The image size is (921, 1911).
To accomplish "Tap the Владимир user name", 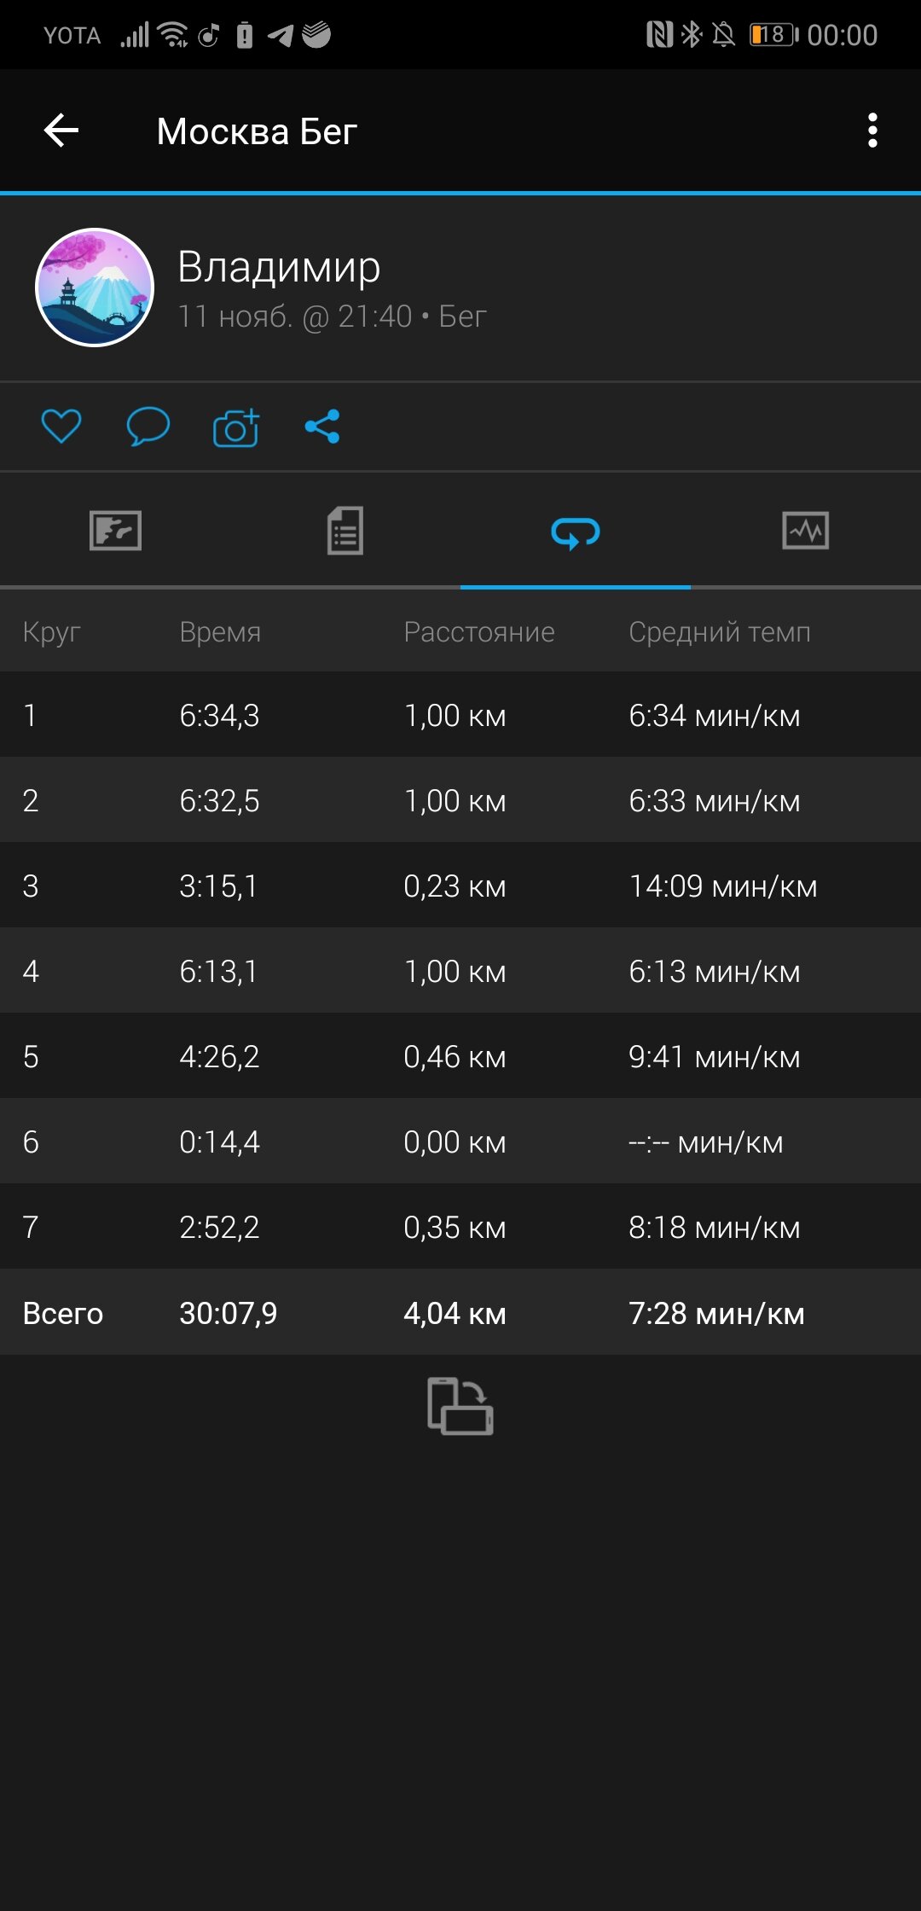I will tap(279, 266).
